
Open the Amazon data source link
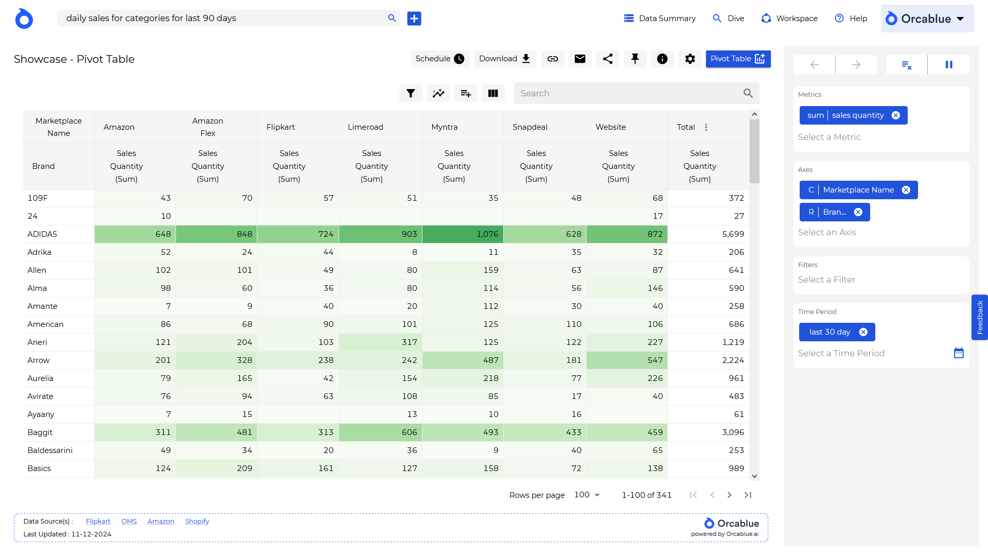tap(161, 521)
